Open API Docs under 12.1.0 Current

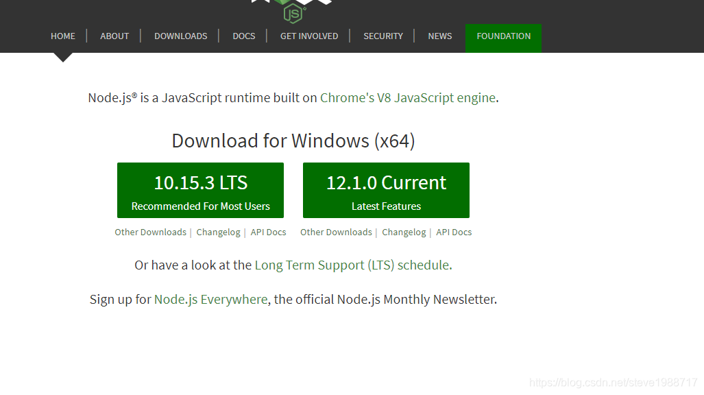[454, 232]
